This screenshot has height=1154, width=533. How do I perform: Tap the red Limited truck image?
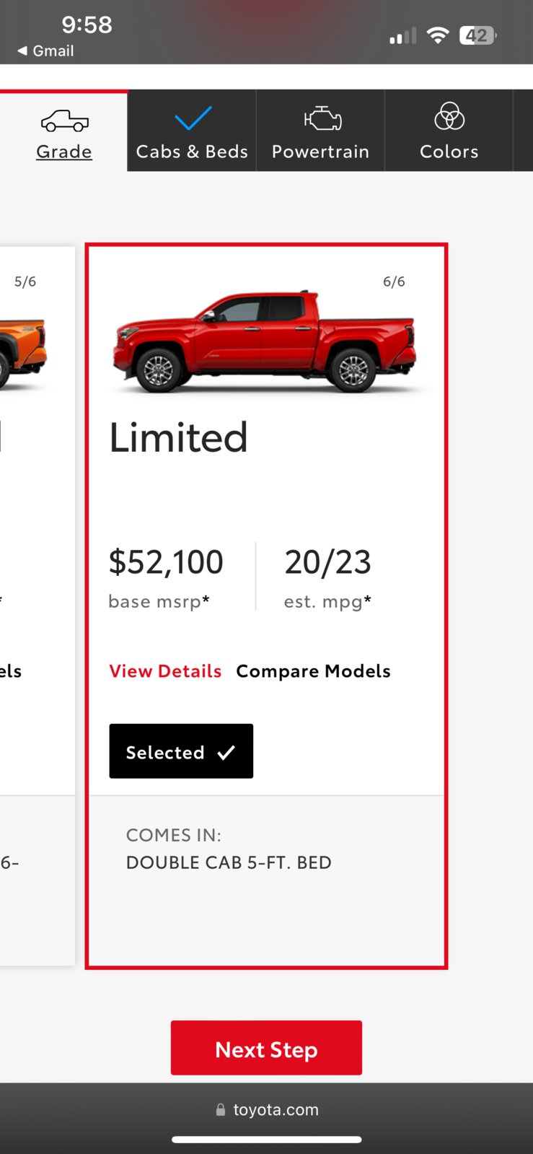pos(265,341)
